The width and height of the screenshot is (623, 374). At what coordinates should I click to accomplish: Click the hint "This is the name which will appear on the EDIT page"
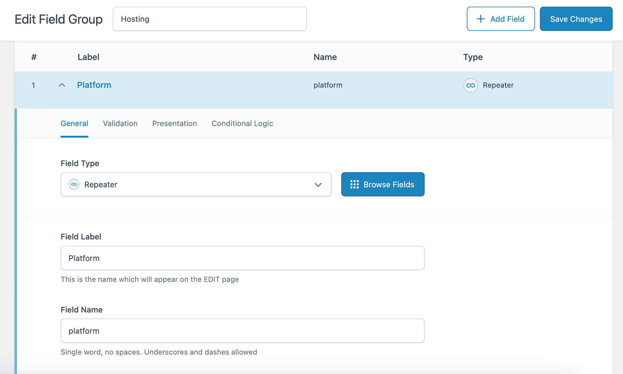coord(150,279)
